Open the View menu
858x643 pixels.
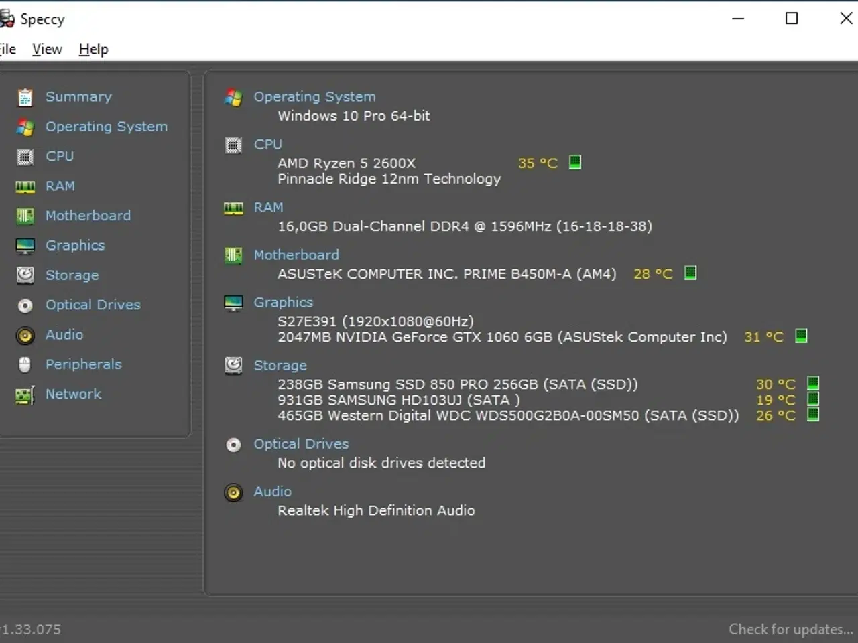(x=47, y=49)
